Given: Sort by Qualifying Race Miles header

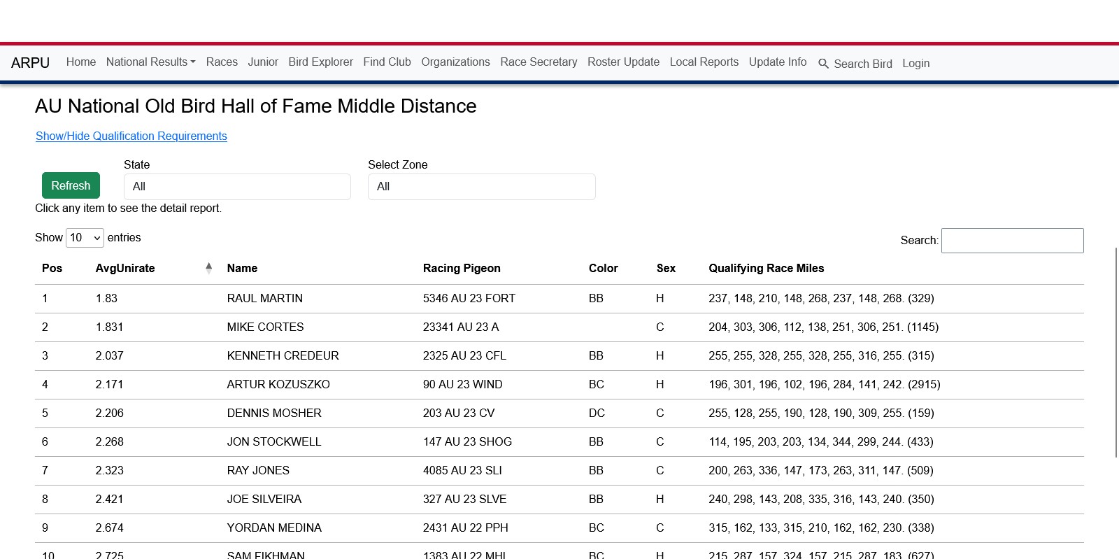Looking at the screenshot, I should [x=766, y=269].
